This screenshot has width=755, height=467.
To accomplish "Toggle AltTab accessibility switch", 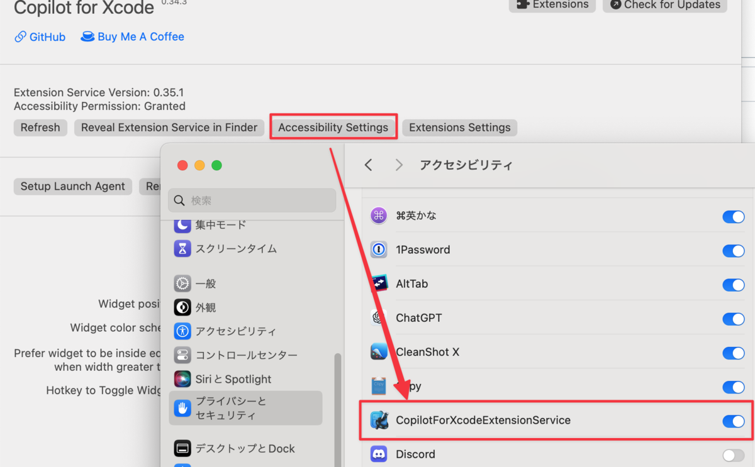I will click(734, 285).
